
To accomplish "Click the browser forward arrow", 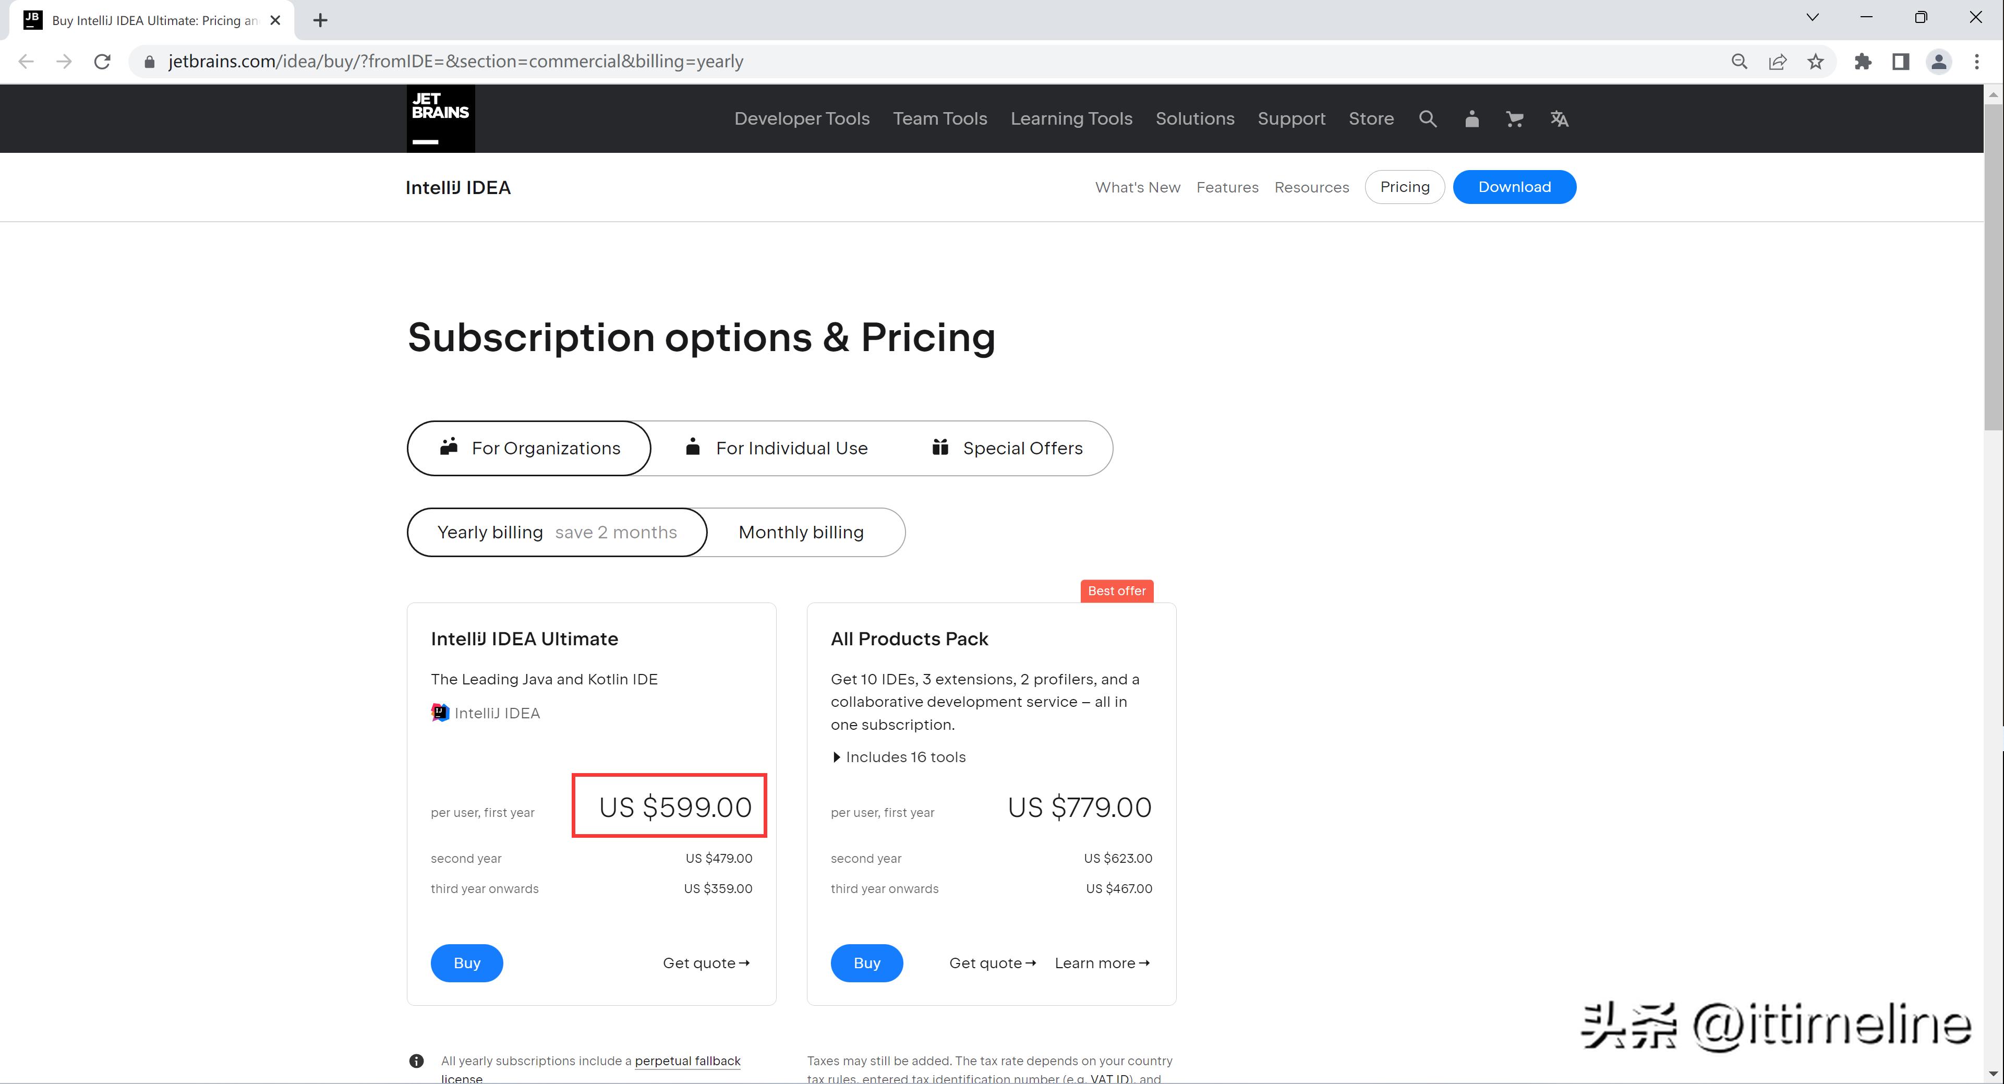I will (64, 62).
